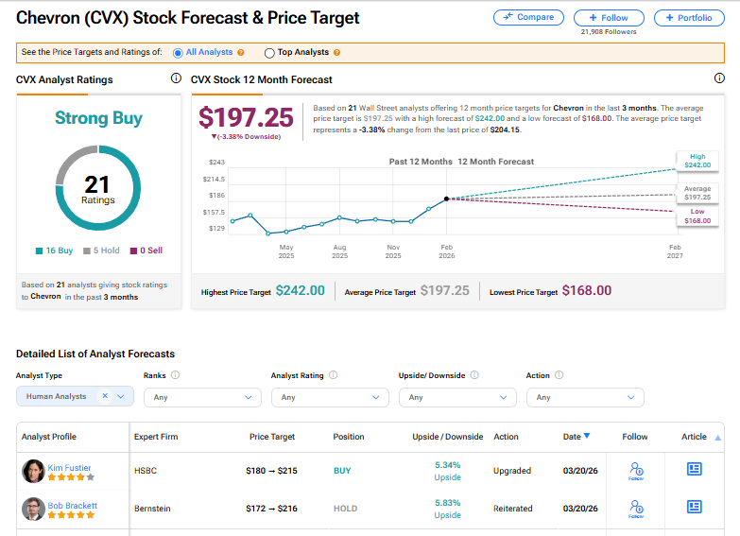Screen dimensions: 740x536
Task: Open the Analyst Rating dropdown
Action: pyautogui.click(x=330, y=397)
